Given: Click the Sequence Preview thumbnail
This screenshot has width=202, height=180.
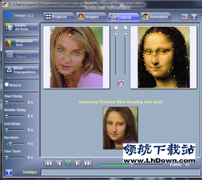Looking at the screenshot, I should point(120,128).
